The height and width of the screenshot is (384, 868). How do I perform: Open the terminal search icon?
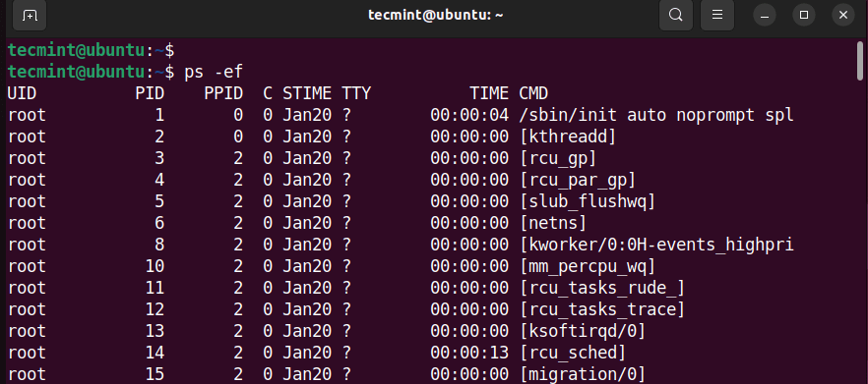(676, 15)
